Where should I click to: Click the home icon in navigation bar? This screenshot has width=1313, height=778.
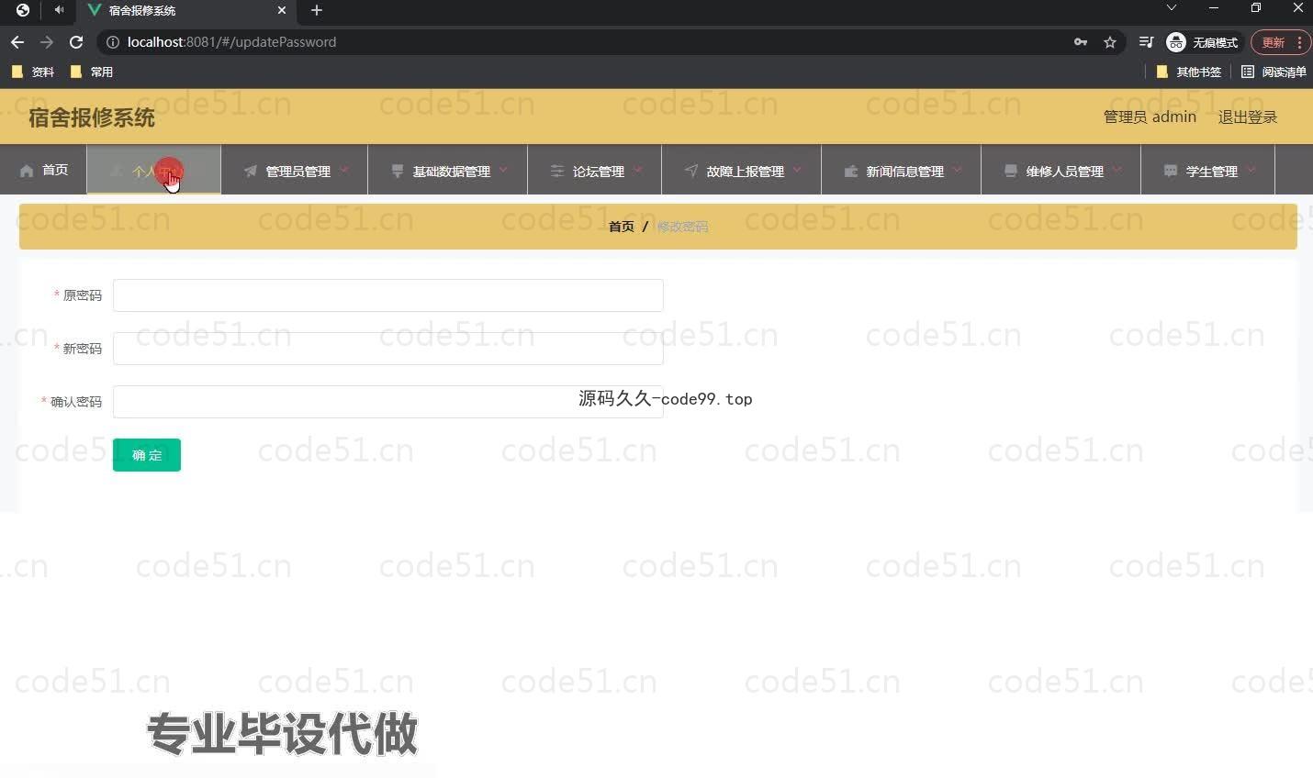coord(27,171)
